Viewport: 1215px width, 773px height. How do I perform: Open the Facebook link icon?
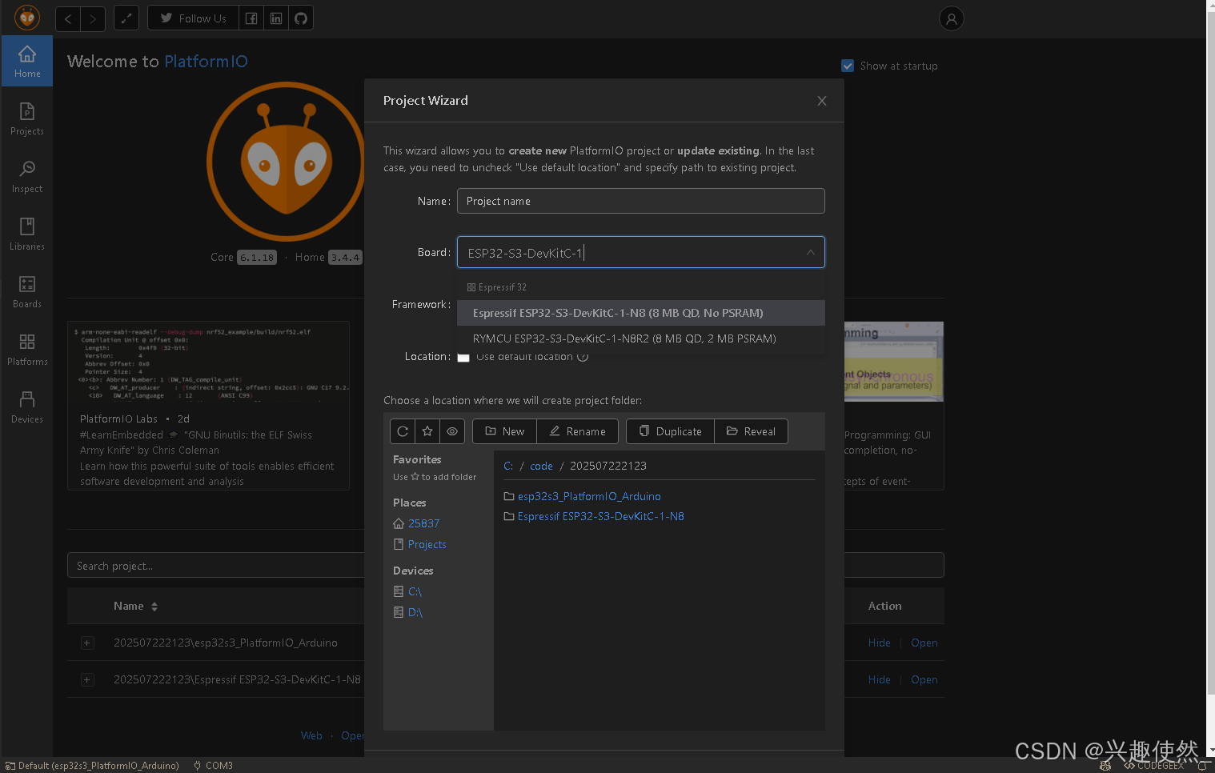(x=251, y=18)
